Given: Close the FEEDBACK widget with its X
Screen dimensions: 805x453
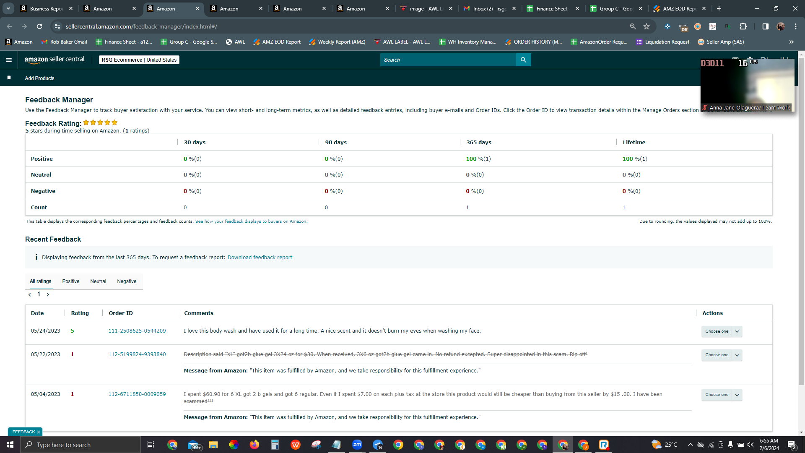Looking at the screenshot, I should pyautogui.click(x=39, y=432).
